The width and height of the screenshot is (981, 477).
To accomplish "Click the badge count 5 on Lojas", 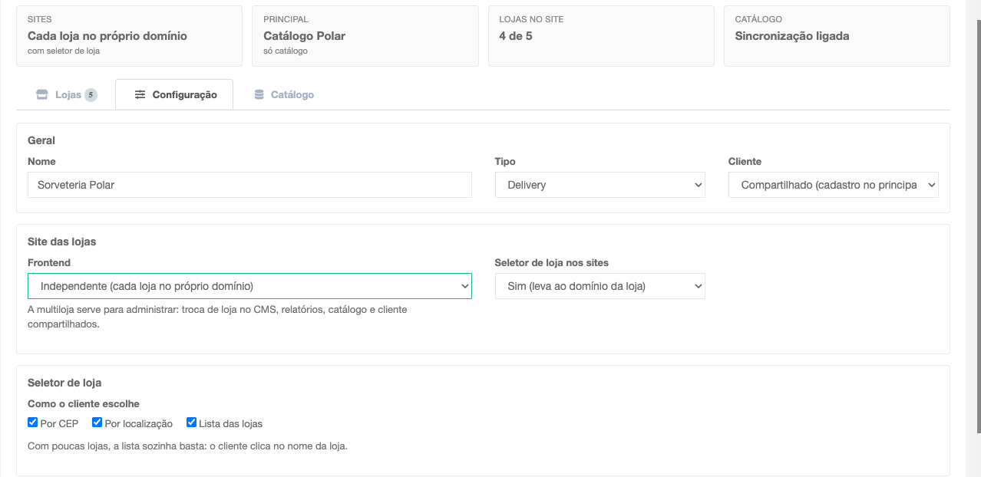I will [x=91, y=95].
